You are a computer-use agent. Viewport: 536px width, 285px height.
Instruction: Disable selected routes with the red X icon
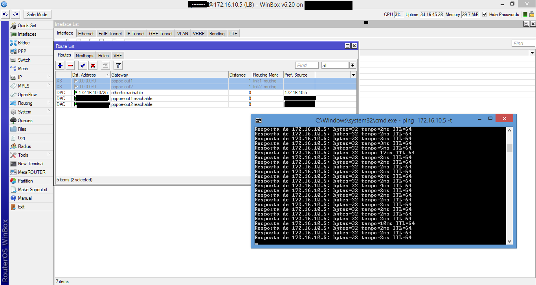click(93, 66)
